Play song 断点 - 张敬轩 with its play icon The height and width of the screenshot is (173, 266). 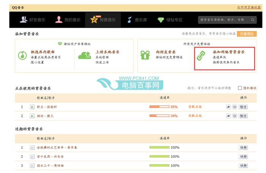pos(32,107)
